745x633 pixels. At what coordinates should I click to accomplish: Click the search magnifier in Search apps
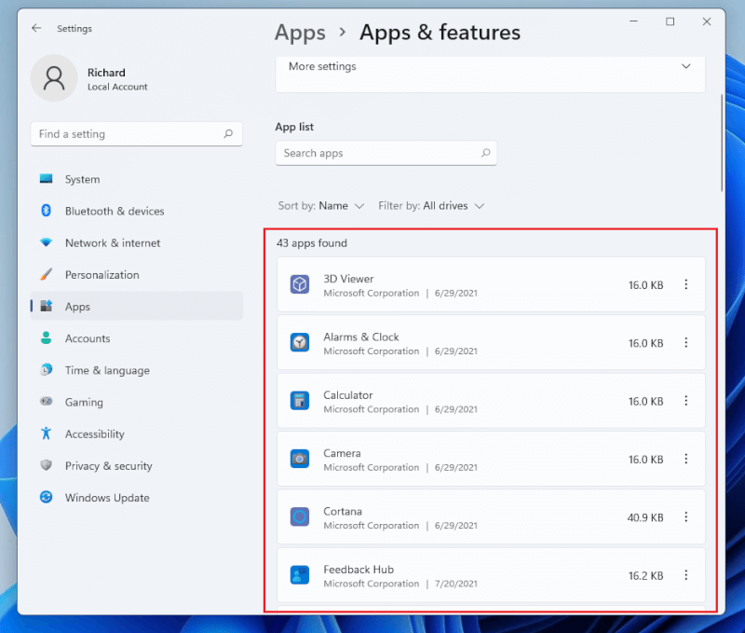pos(485,153)
